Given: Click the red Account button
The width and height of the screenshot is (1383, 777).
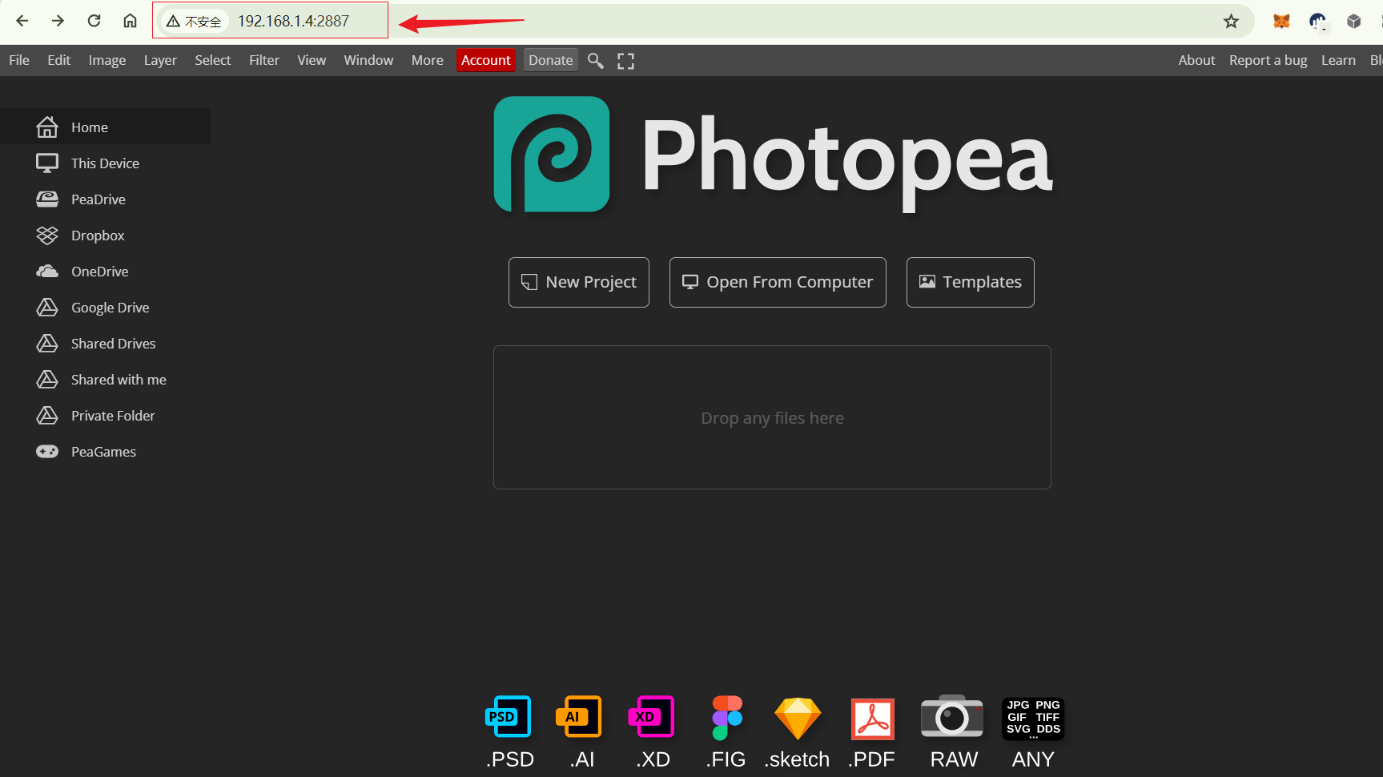Looking at the screenshot, I should click(x=485, y=60).
